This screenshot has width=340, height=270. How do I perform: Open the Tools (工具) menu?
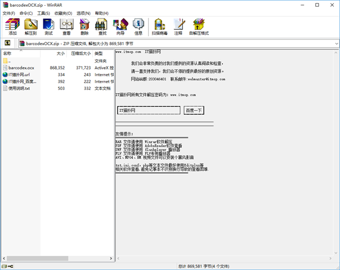[43, 13]
